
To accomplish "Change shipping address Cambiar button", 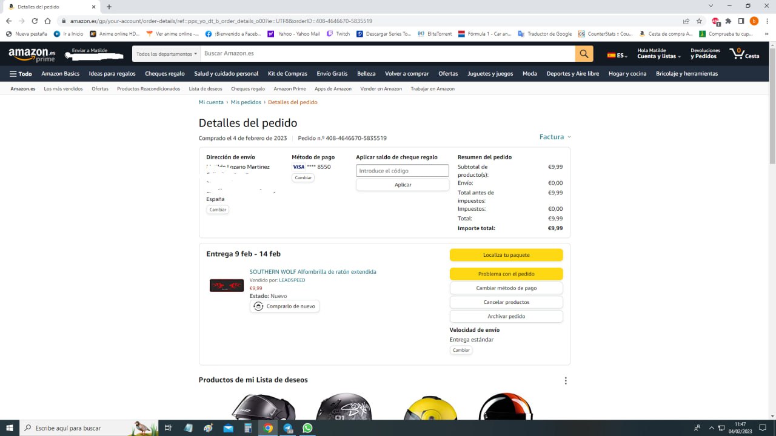I will [x=218, y=210].
